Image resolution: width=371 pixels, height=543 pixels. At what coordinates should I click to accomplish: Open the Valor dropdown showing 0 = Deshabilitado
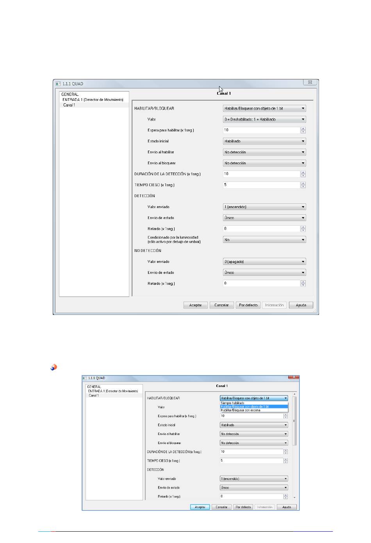click(264, 119)
